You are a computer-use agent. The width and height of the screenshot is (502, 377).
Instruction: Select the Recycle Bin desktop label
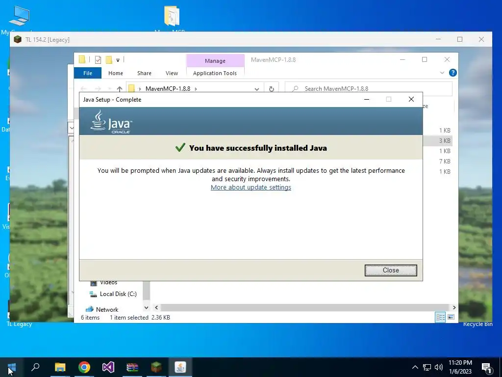coord(477,324)
